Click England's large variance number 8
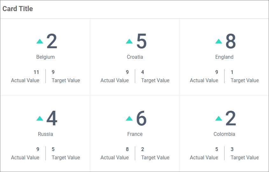Screen dimensions: 269x172 (231, 42)
